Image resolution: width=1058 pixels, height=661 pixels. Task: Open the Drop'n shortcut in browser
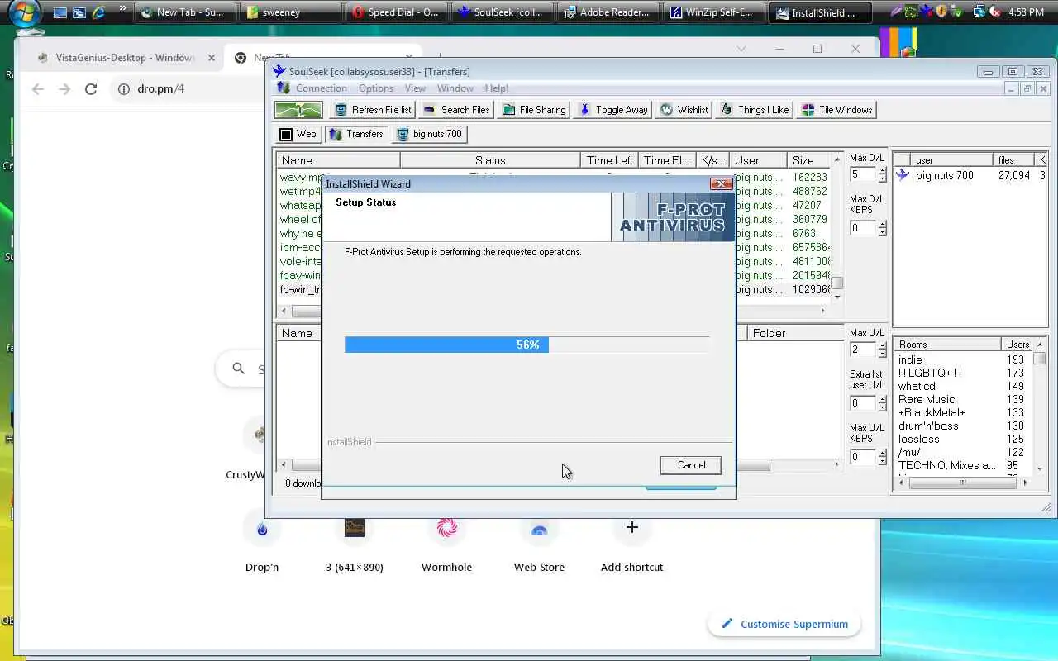(x=262, y=542)
